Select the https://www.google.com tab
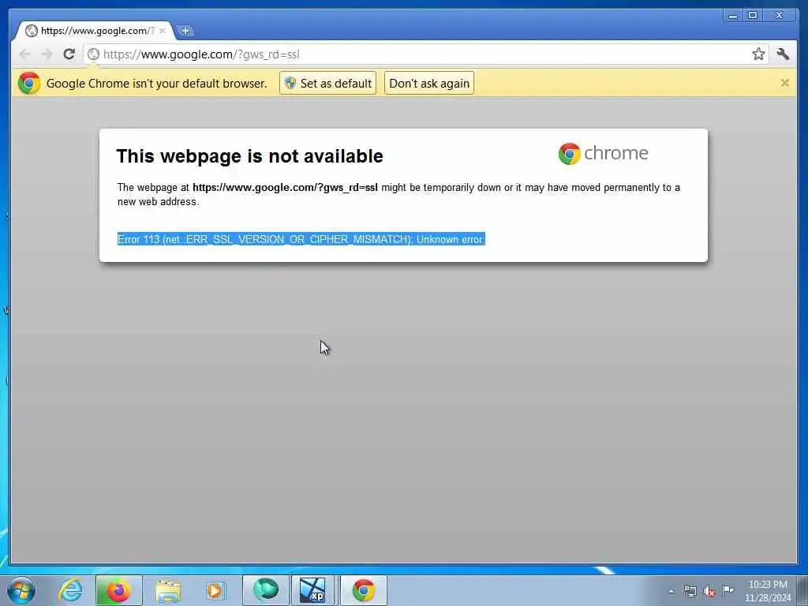This screenshot has height=606, width=808. coord(95,31)
